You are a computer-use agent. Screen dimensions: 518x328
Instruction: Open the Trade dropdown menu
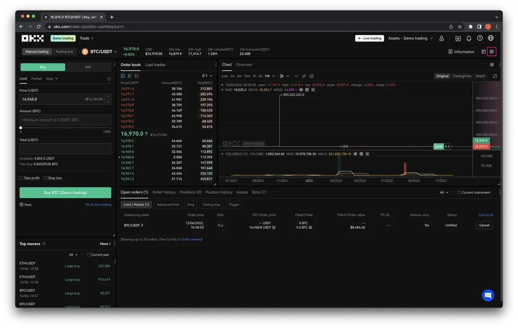click(x=87, y=38)
